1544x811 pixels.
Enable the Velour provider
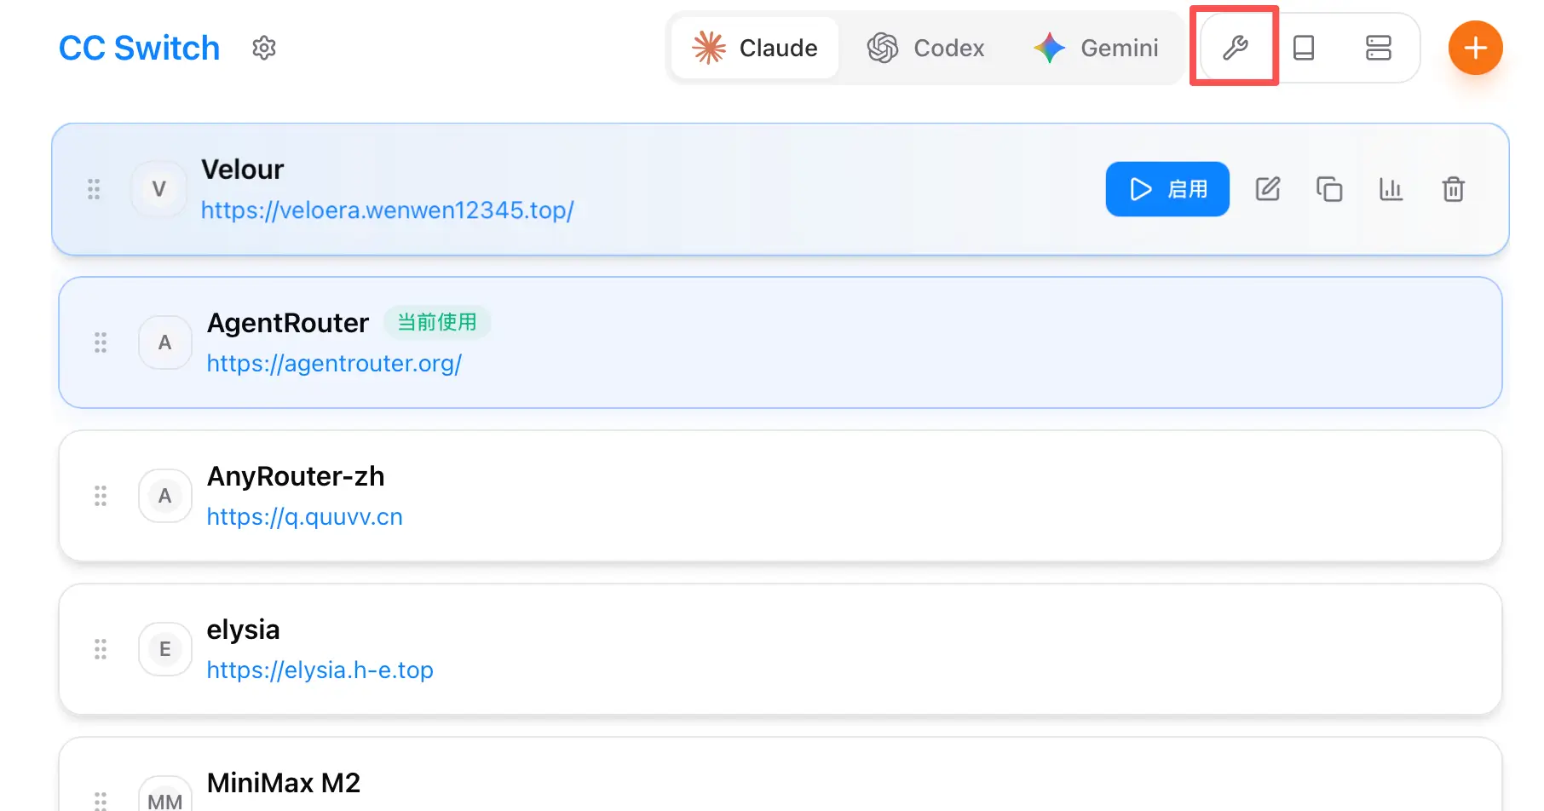pyautogui.click(x=1167, y=189)
